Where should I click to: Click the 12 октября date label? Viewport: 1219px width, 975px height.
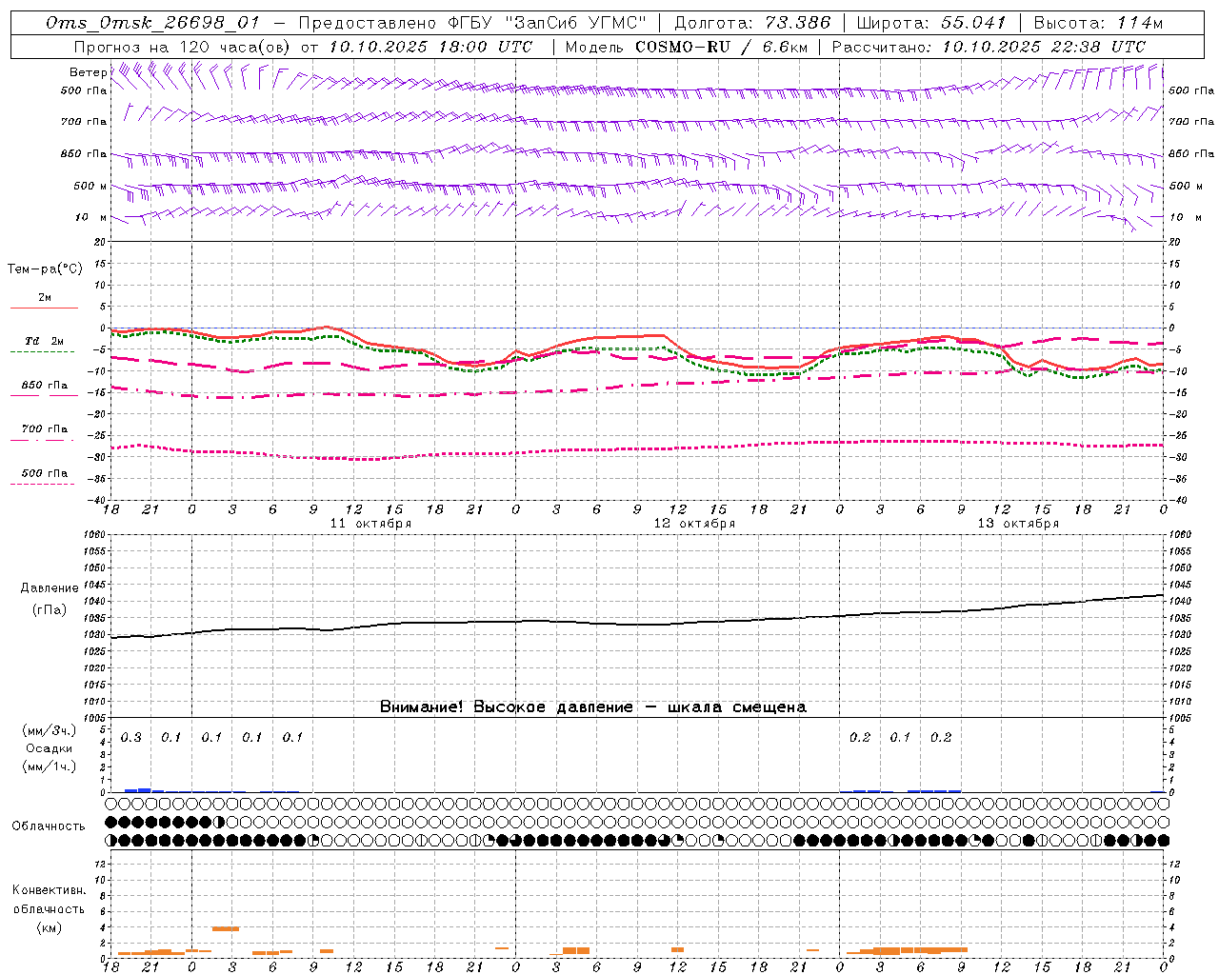(x=694, y=524)
